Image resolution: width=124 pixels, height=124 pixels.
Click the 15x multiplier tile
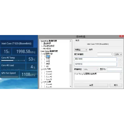[x=6, y=51]
